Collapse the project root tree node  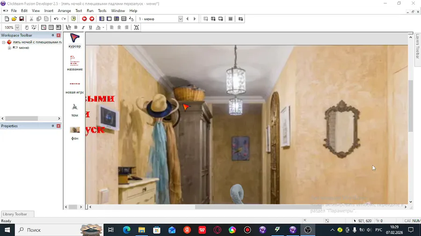(4, 42)
